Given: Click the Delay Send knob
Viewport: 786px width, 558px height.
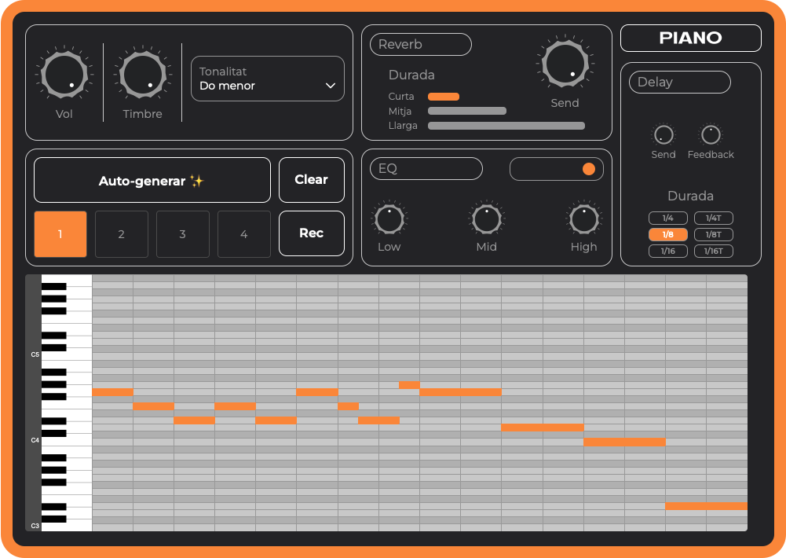Looking at the screenshot, I should click(x=664, y=135).
